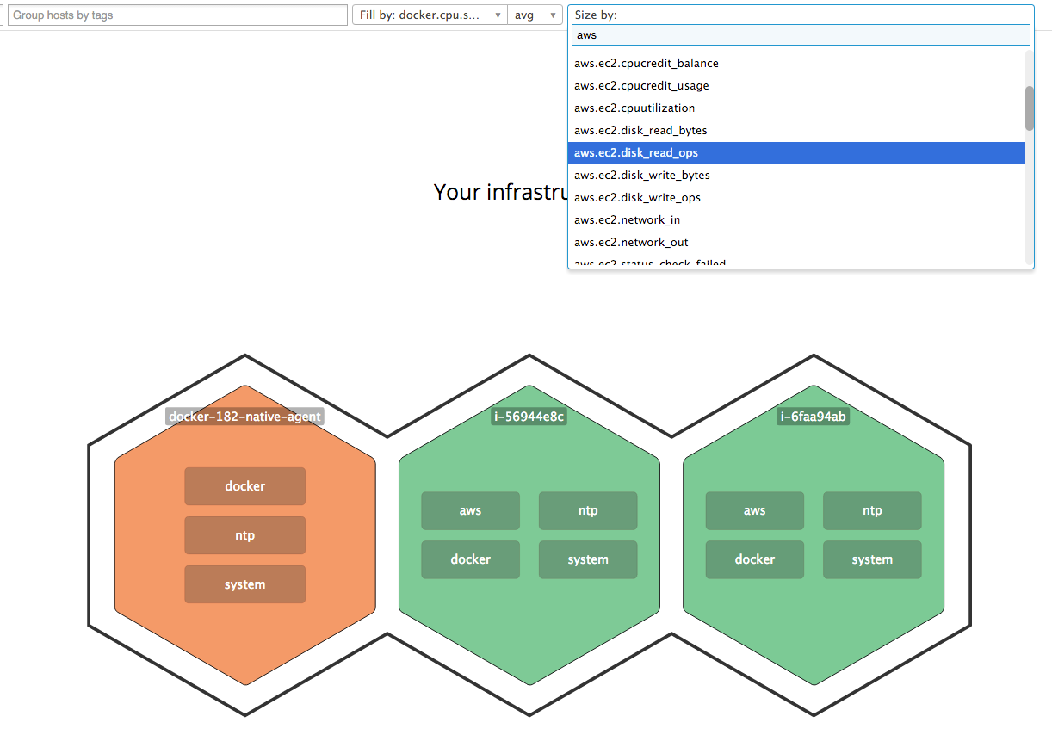Open host label i-56944e8c
The height and width of the screenshot is (741, 1052).
529,417
